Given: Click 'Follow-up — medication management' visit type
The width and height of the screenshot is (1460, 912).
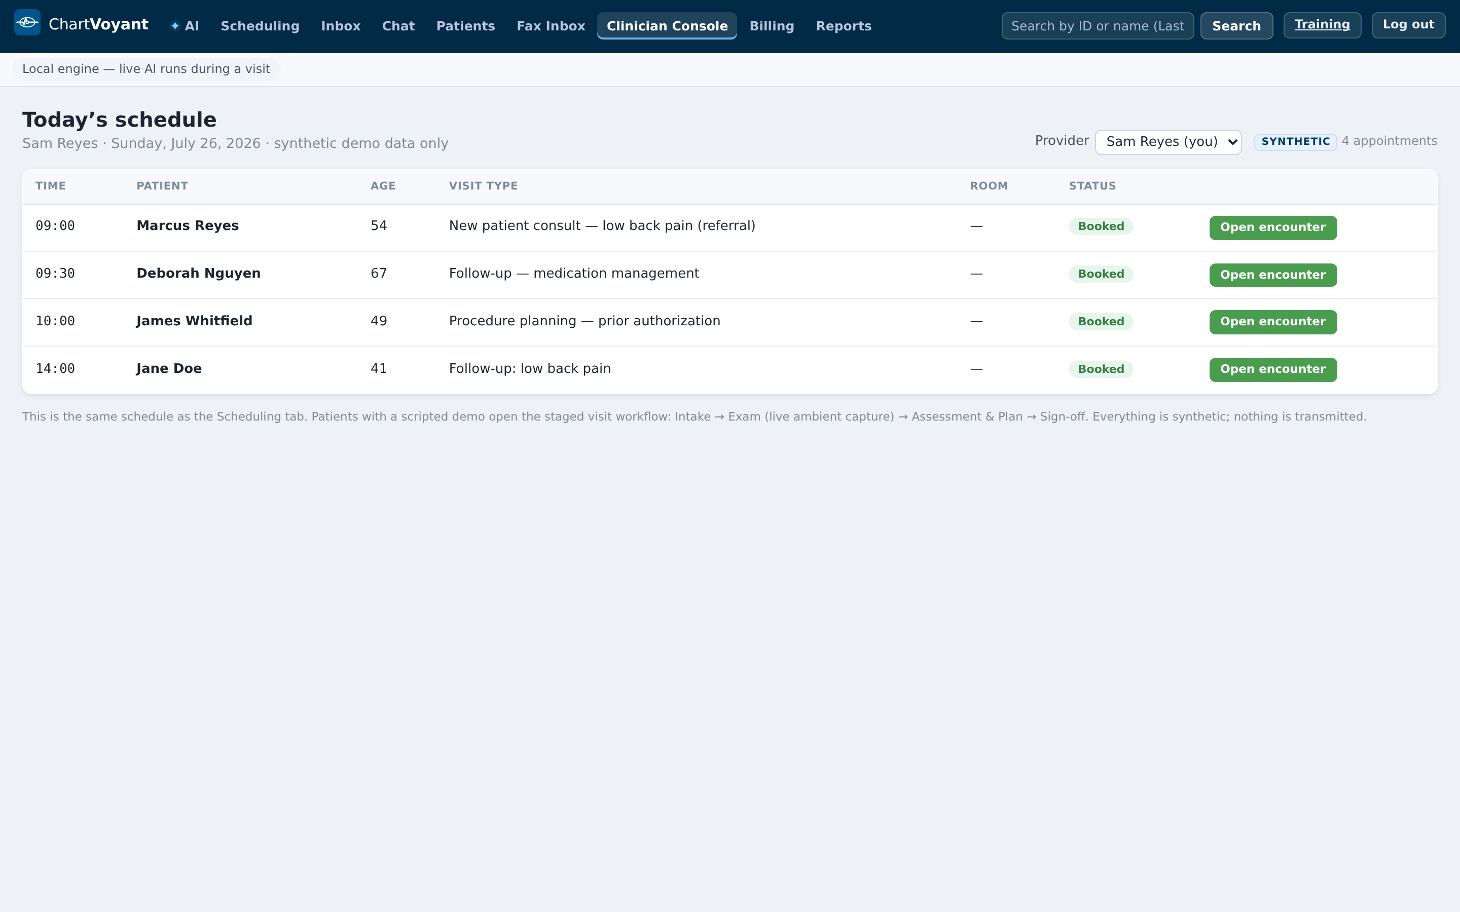Looking at the screenshot, I should click(x=574, y=273).
